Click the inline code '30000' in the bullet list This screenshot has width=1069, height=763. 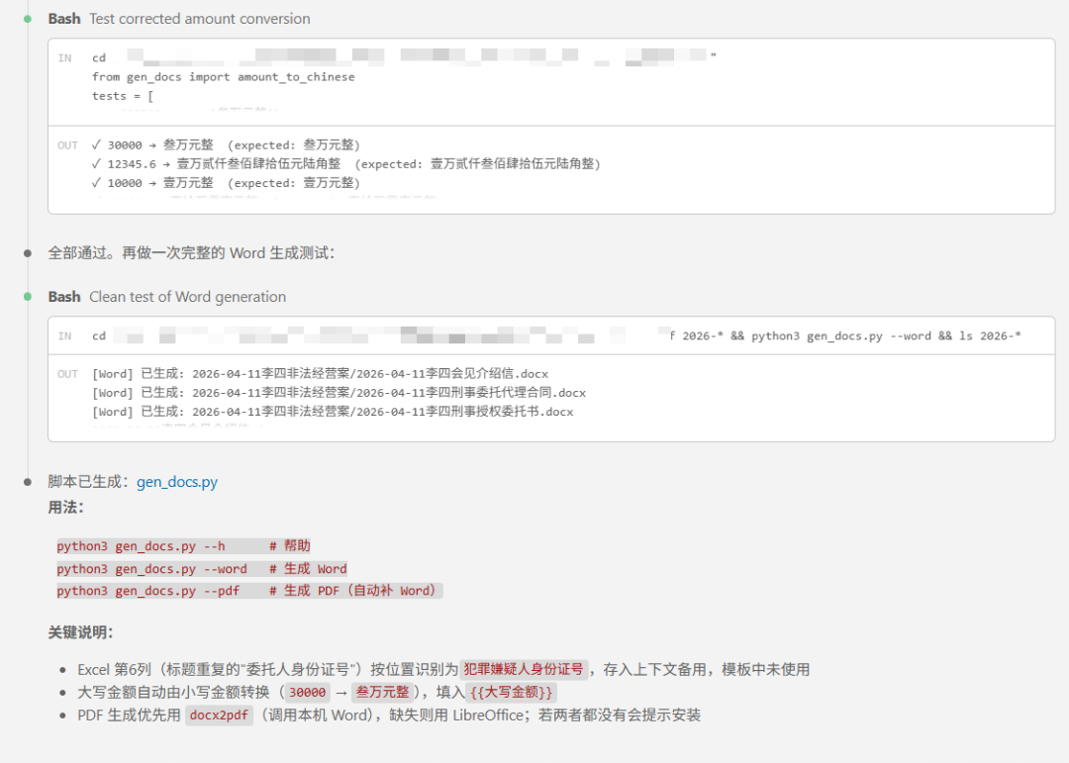[307, 692]
